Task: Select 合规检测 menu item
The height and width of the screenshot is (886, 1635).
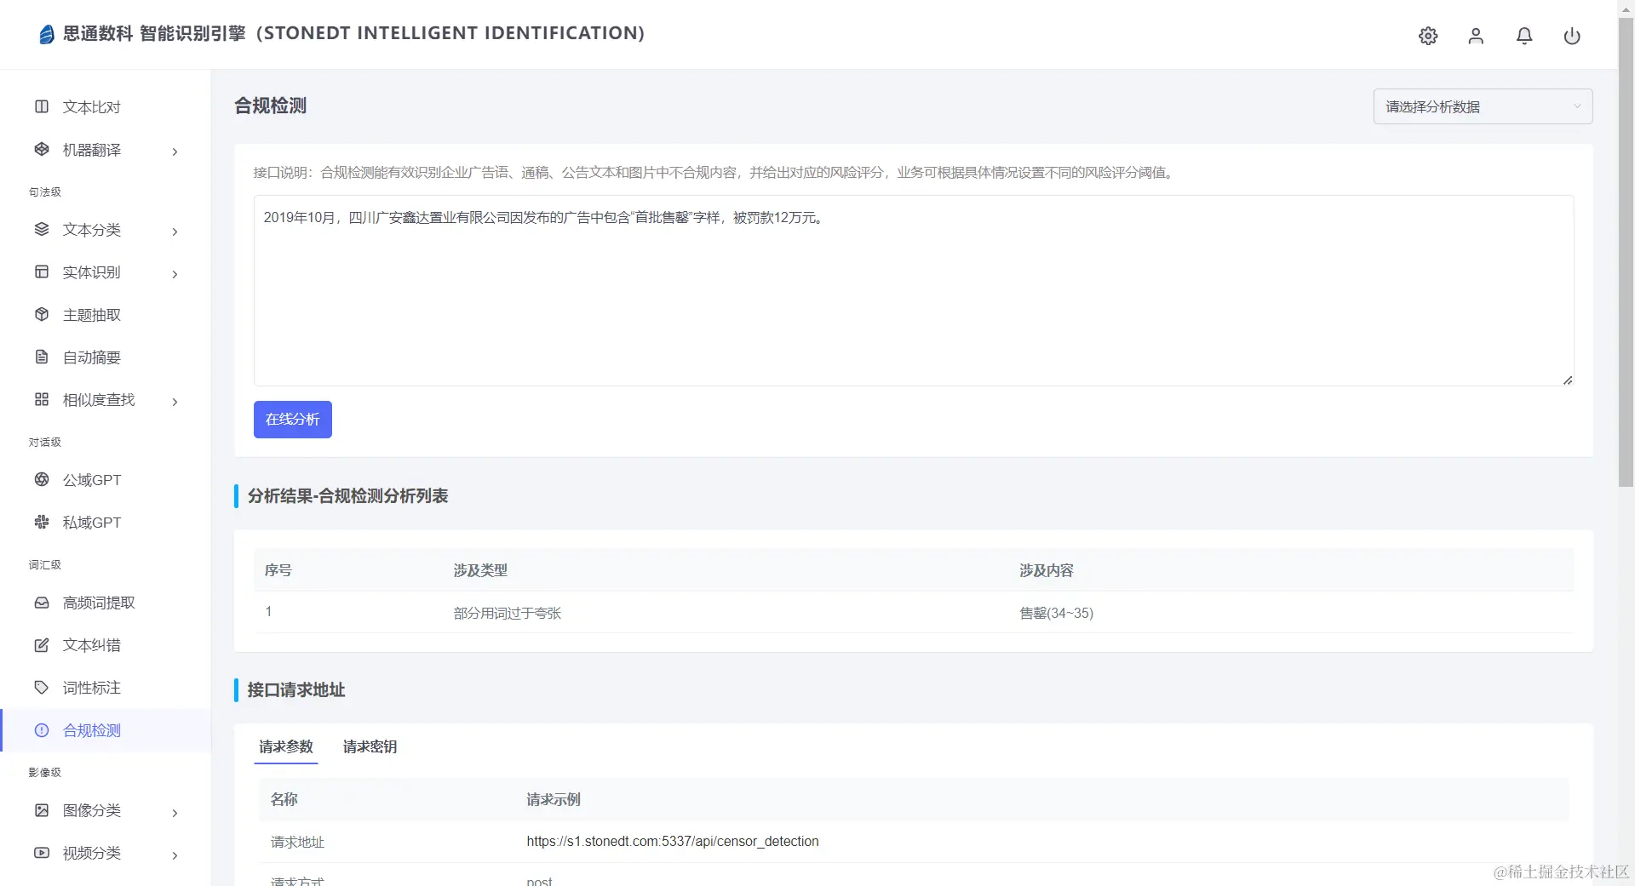Action: (x=106, y=730)
